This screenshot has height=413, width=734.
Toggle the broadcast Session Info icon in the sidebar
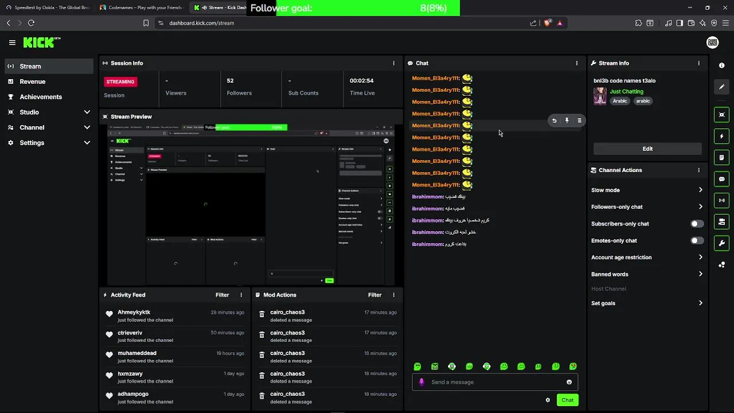pyautogui.click(x=721, y=200)
